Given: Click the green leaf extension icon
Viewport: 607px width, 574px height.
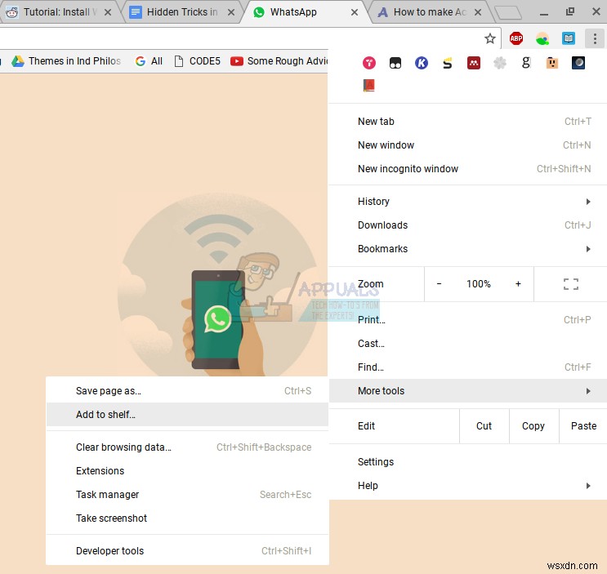Looking at the screenshot, I should pos(542,38).
